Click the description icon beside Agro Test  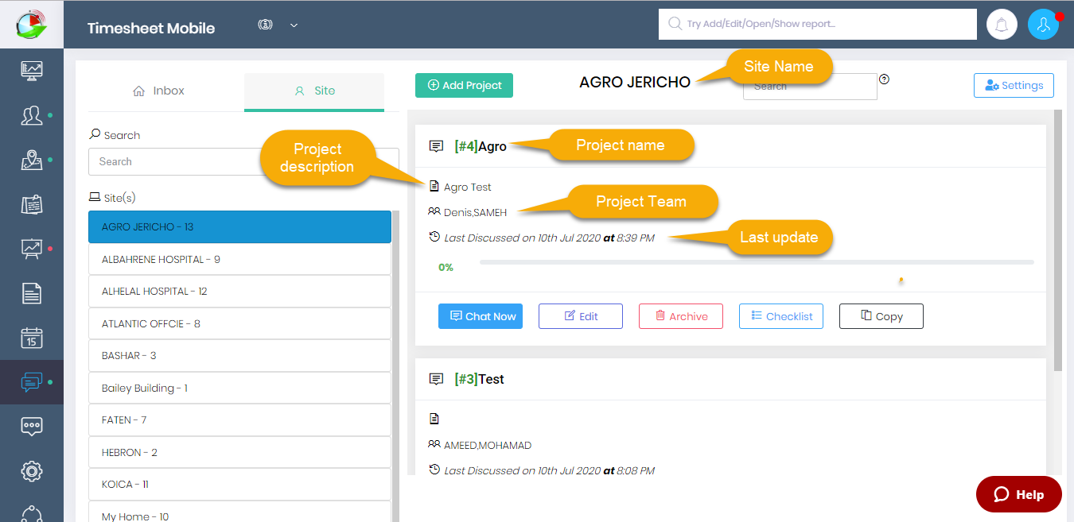[434, 187]
